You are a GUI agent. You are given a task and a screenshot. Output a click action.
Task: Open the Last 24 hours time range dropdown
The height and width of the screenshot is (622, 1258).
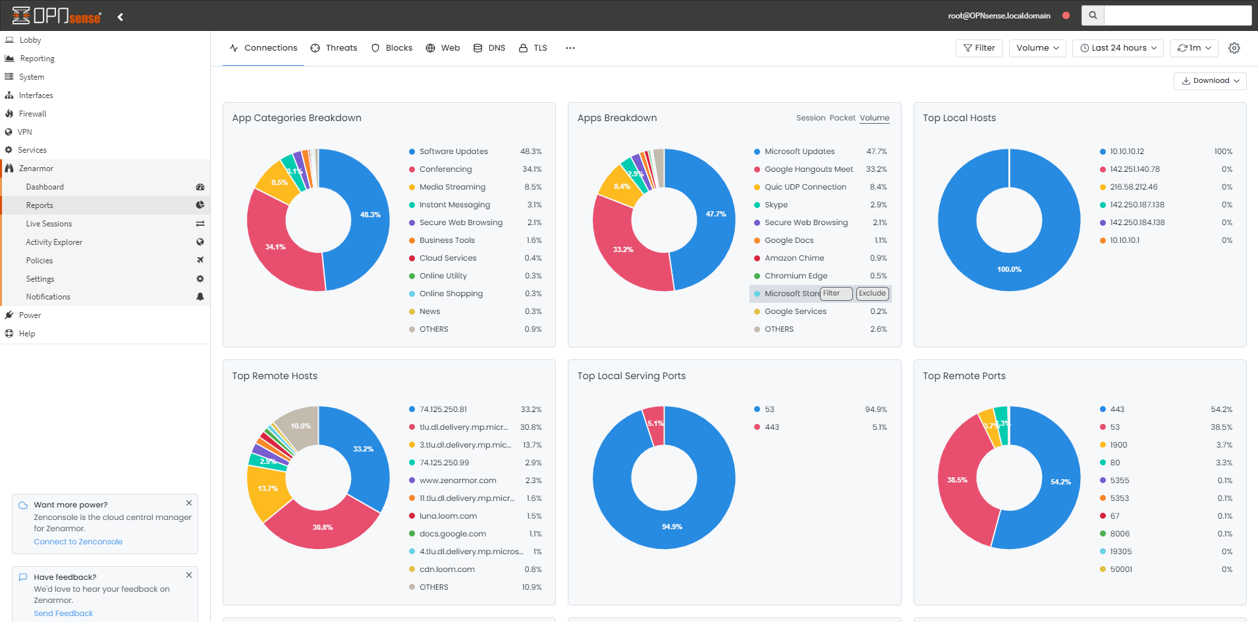[1117, 47]
